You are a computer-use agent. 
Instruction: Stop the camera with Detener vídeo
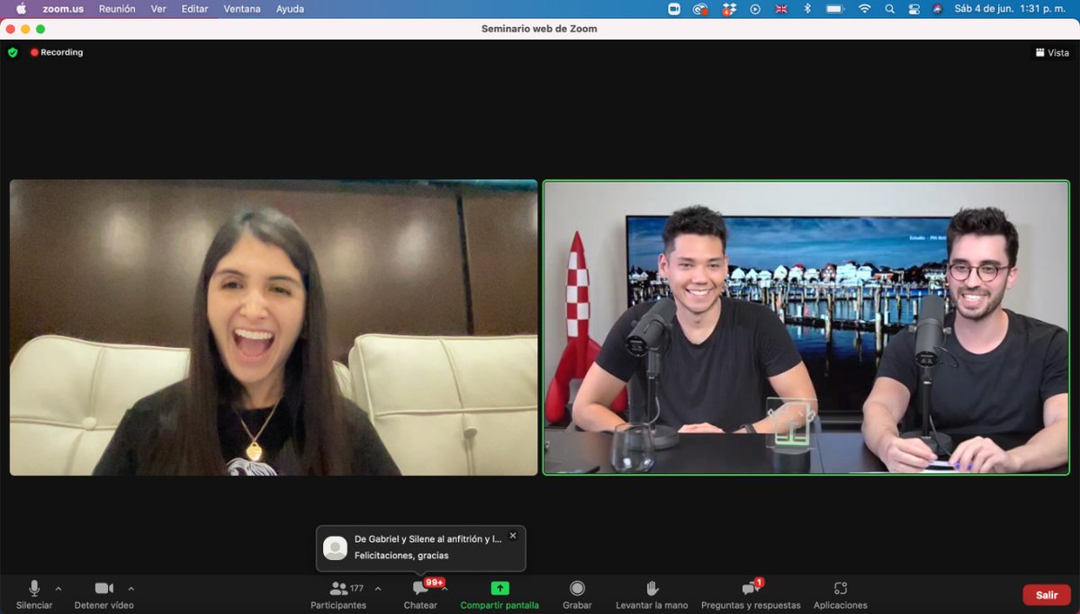click(x=104, y=594)
